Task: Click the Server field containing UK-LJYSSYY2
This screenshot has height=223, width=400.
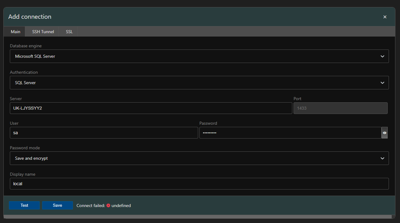Action: point(151,108)
